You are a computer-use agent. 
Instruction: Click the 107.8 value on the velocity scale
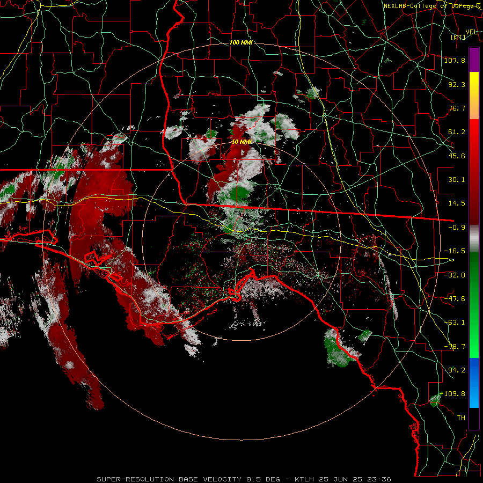[x=455, y=60]
